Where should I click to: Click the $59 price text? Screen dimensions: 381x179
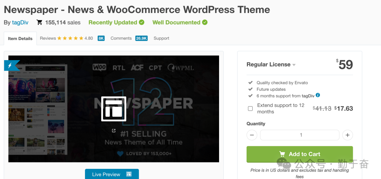344,64
